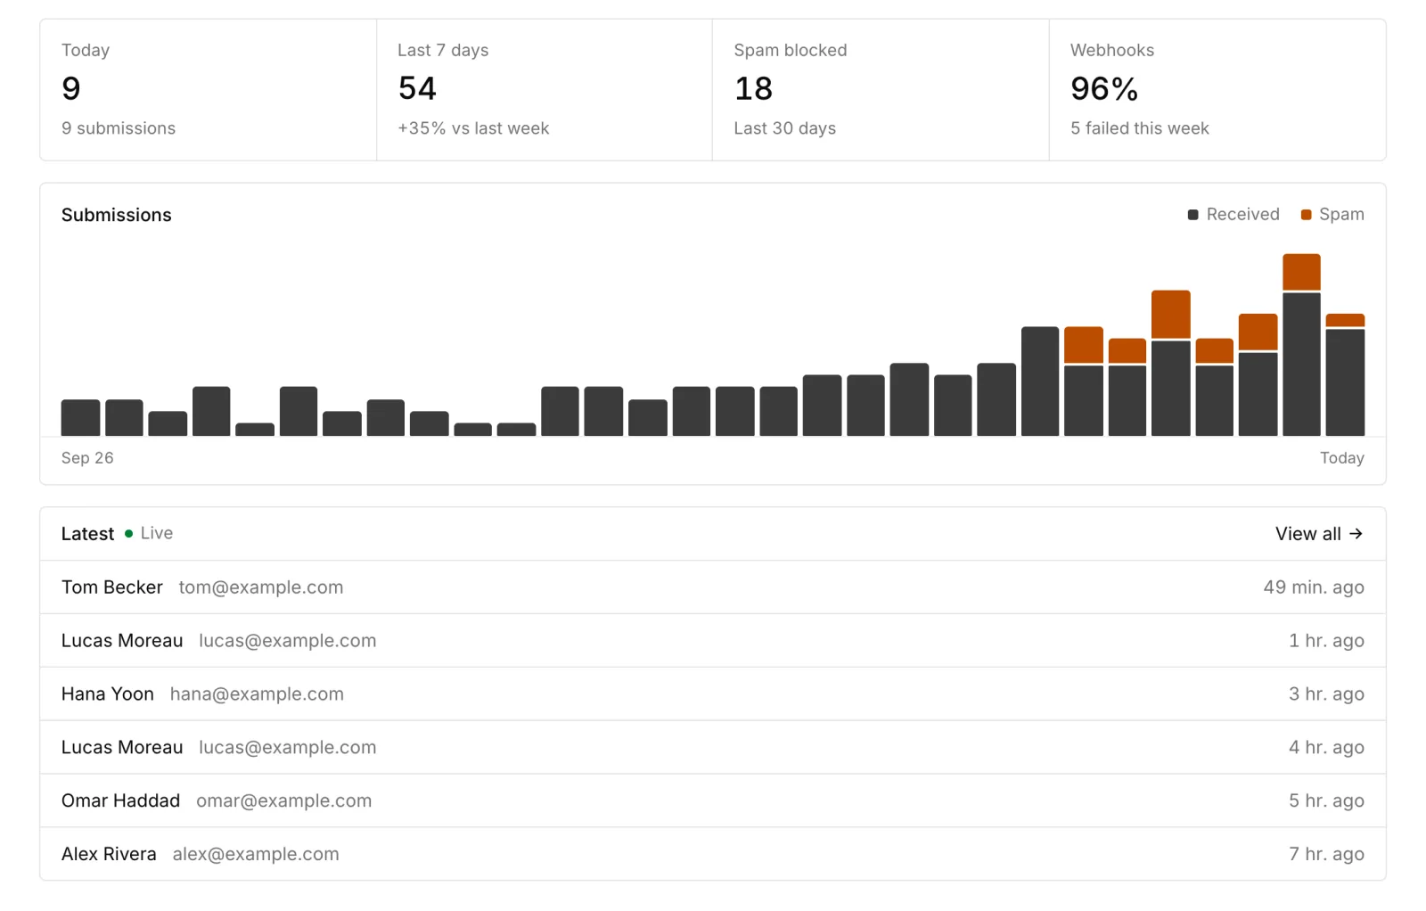
Task: Click the '49 min. ago' timestamp
Action: pos(1314,587)
